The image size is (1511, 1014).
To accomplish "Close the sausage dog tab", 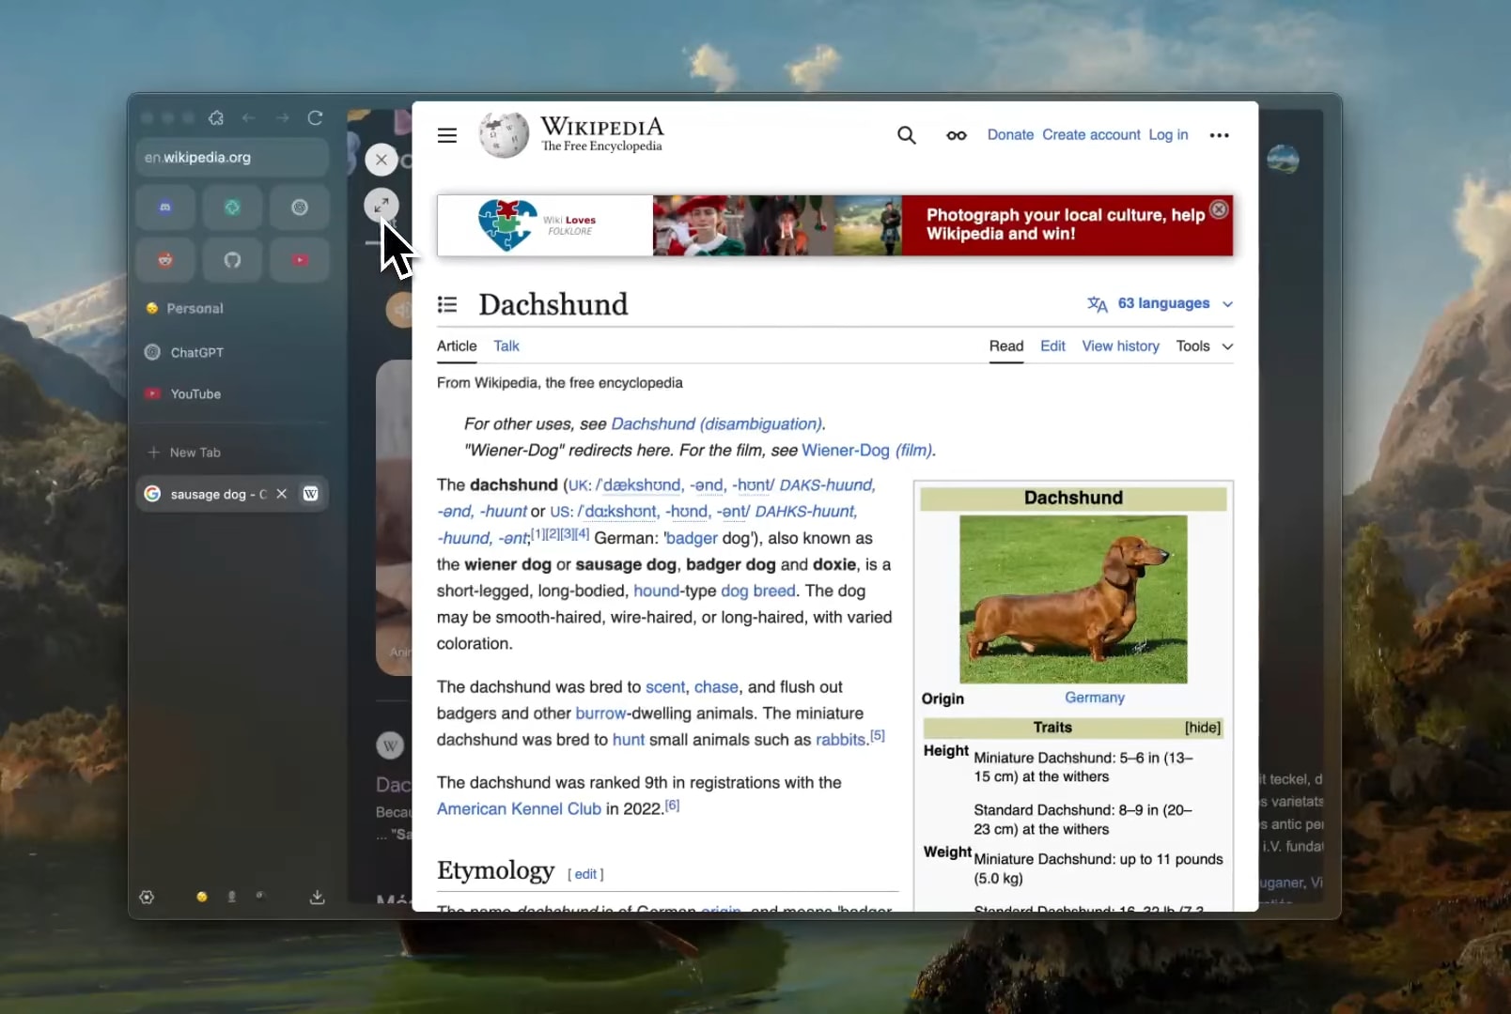I will [281, 494].
